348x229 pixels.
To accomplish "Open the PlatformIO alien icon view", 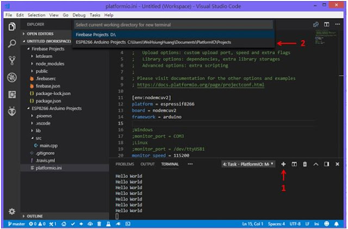I will coord(12,112).
